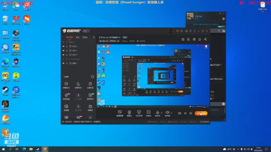This screenshot has width=271, height=152.
Task: Hide the 全屏 1 layer via eye
Action: click(63, 63)
